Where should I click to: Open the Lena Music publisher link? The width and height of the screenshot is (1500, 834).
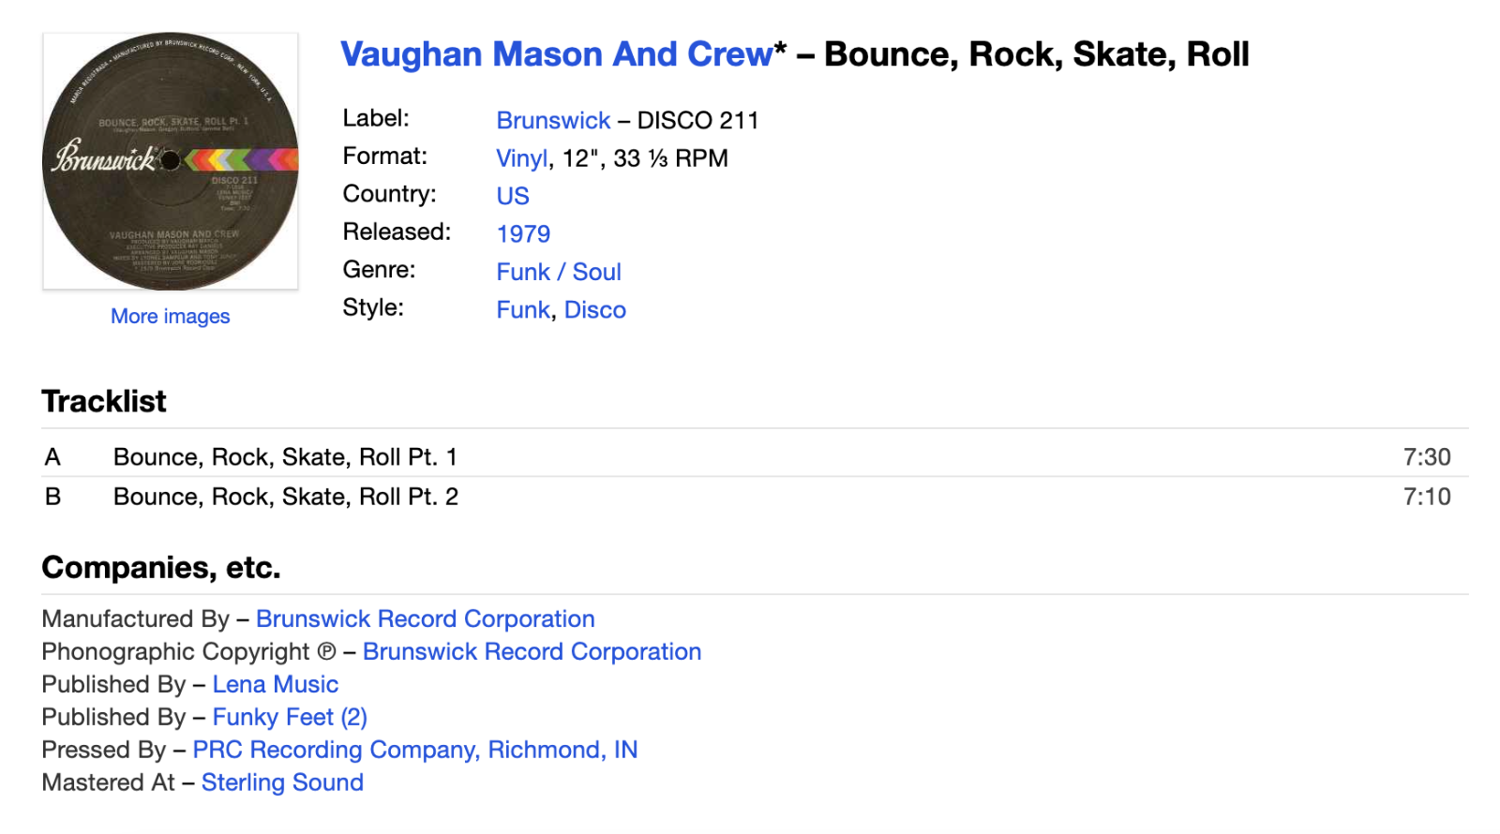275,685
